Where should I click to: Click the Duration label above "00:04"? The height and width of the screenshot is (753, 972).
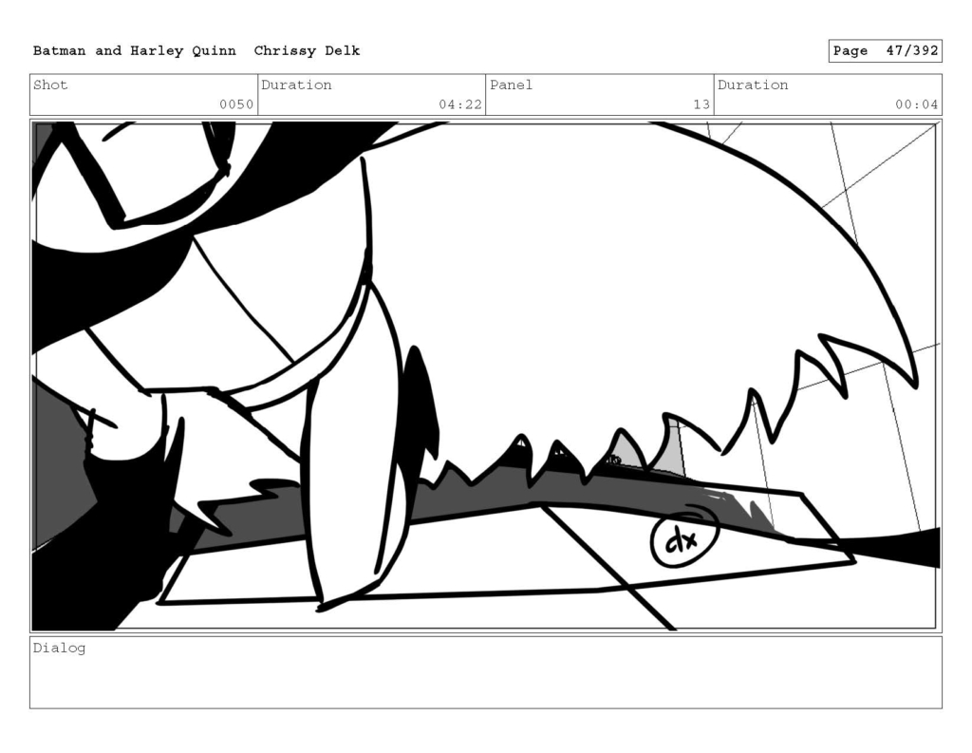click(753, 85)
